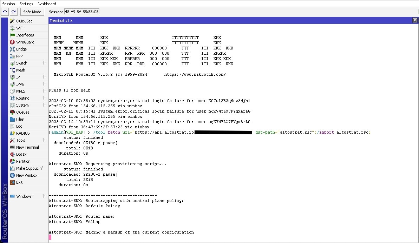Viewport: 419px width, 243px height.
Task: Click 'Making a backup' terminal line
Action: tap(121, 232)
